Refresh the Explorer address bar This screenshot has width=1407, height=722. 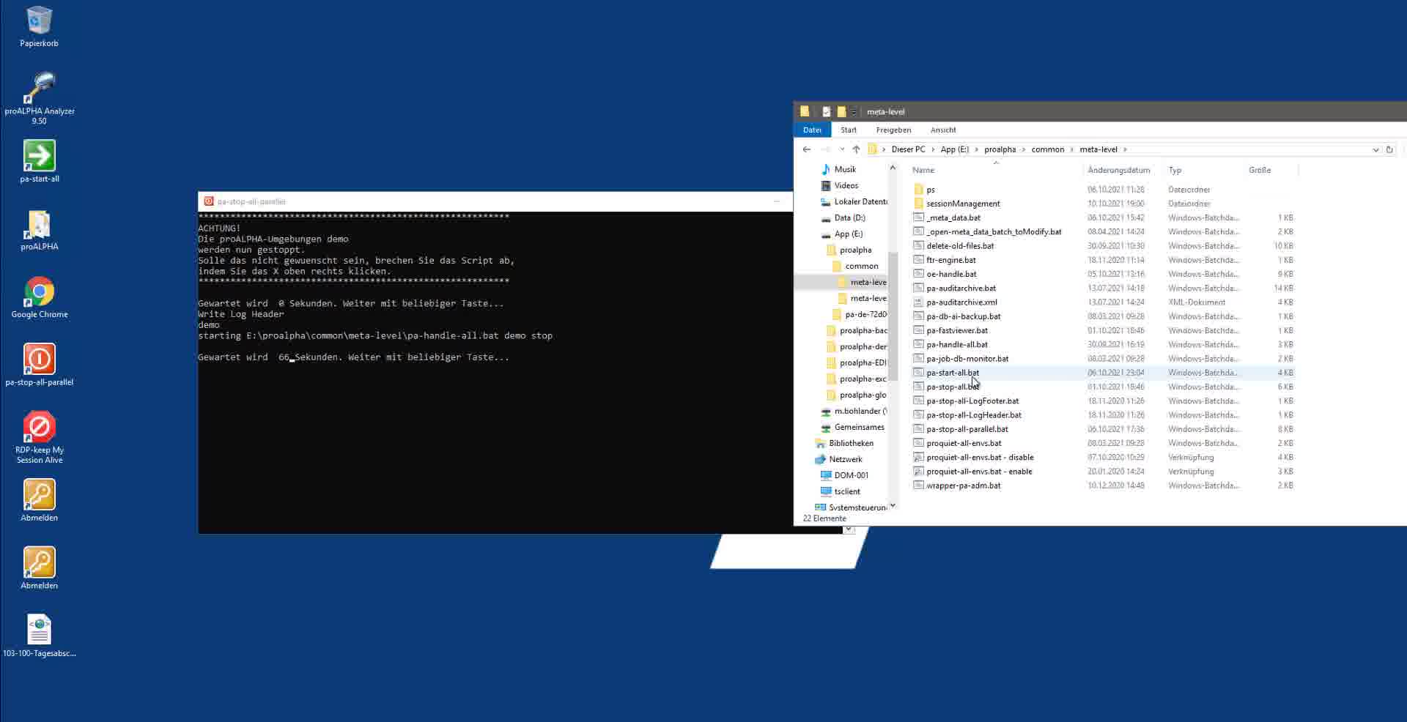pos(1389,149)
